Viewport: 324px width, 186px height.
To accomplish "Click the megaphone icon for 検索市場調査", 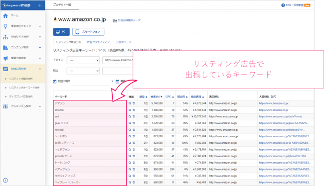I will tap(5, 58).
